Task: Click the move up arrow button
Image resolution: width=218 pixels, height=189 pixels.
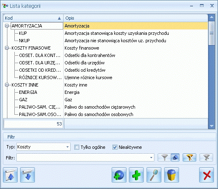Action: coord(10,175)
